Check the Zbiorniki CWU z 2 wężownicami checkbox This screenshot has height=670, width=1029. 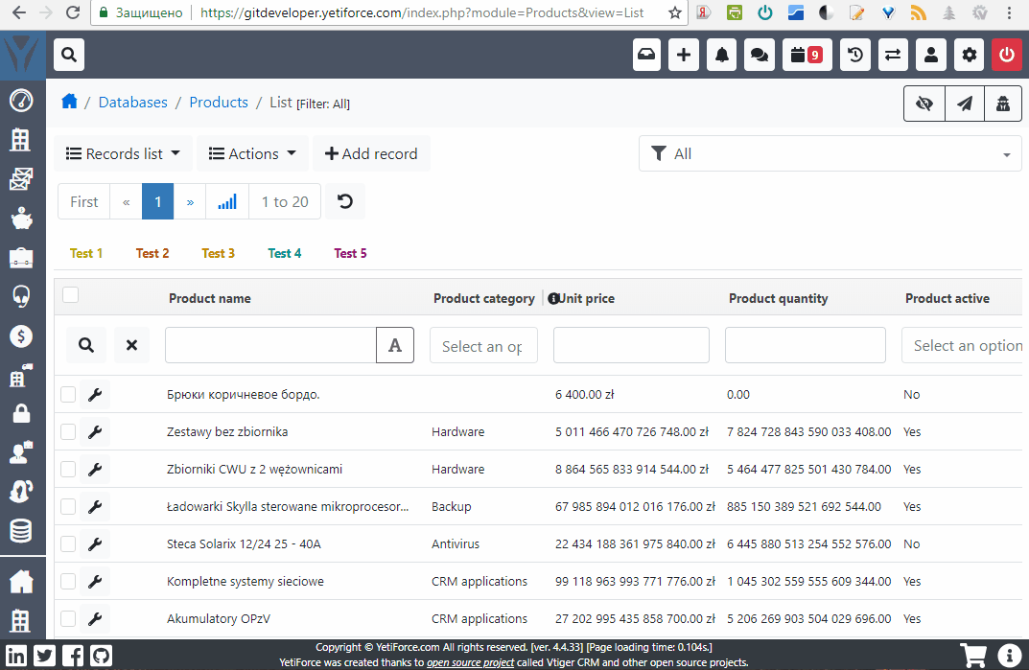pos(68,470)
